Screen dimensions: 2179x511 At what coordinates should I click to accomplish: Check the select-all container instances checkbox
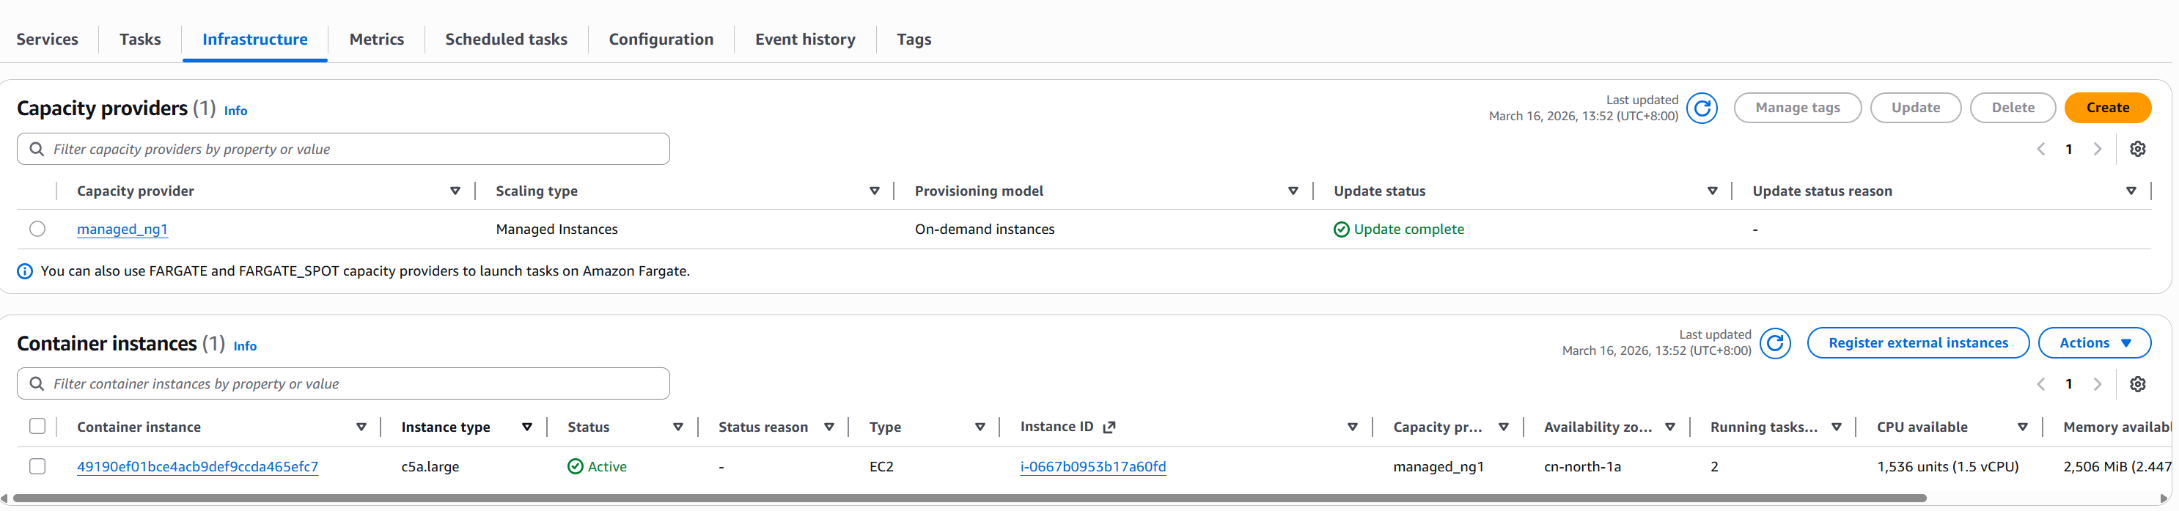pyautogui.click(x=37, y=427)
